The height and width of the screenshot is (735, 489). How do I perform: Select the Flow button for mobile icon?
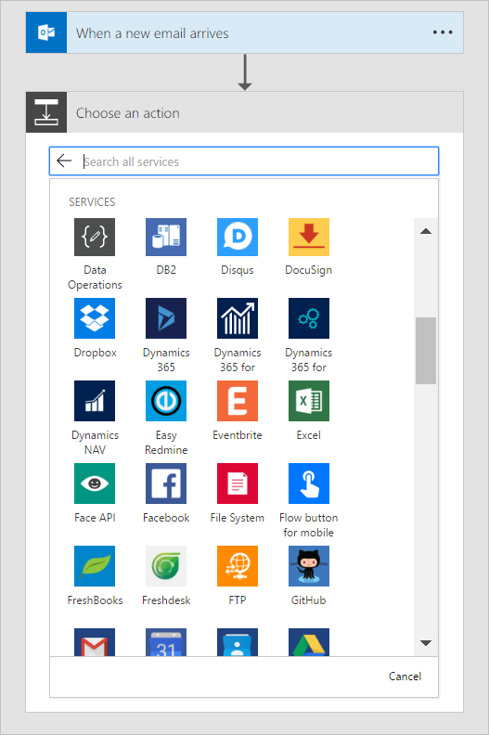(308, 484)
